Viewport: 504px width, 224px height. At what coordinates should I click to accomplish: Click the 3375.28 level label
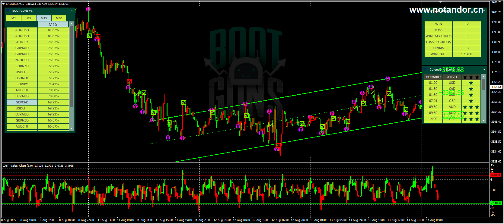(453, 70)
